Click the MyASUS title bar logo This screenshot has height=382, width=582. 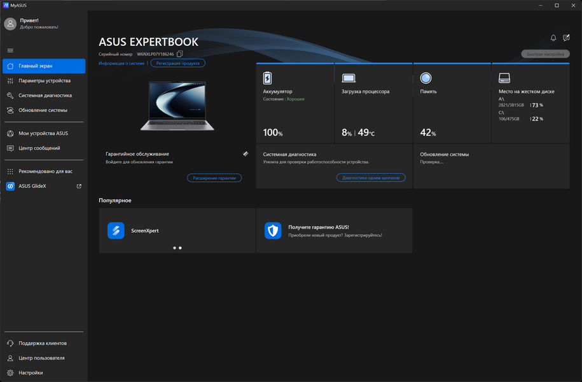(x=6, y=5)
